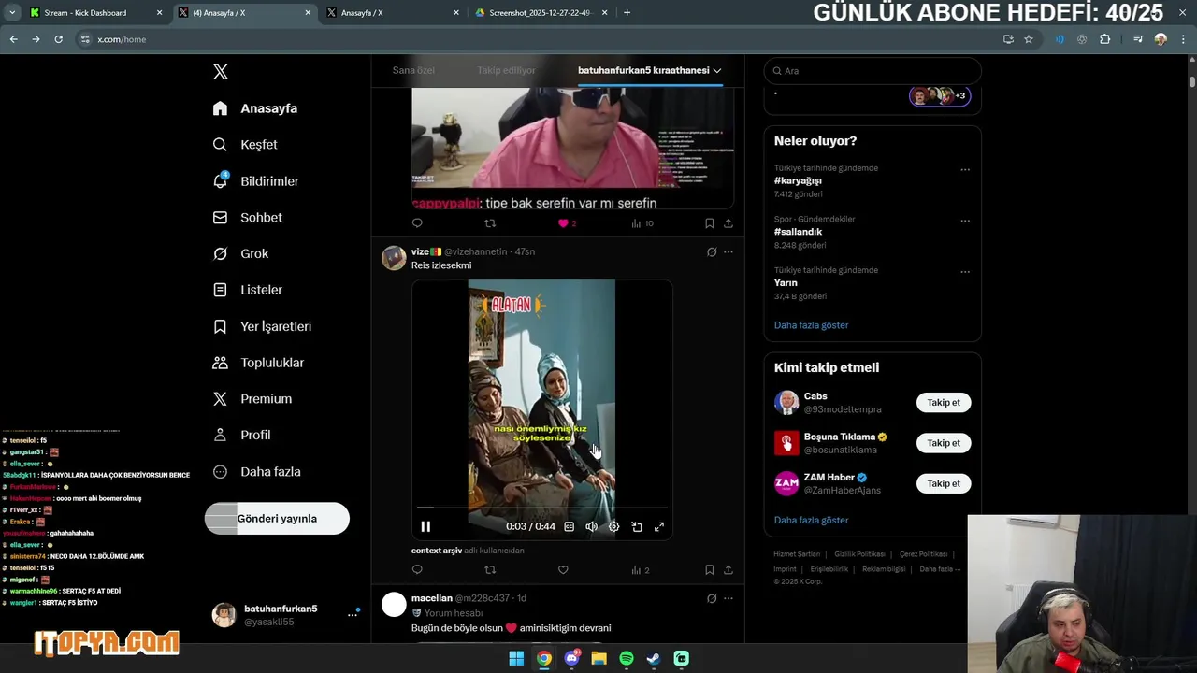Switch to Stream - Kick Dashboard tab
Viewport: 1197px width, 673px height.
click(x=94, y=13)
